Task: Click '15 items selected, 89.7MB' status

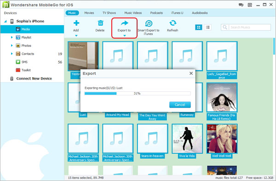Action: coord(86,178)
